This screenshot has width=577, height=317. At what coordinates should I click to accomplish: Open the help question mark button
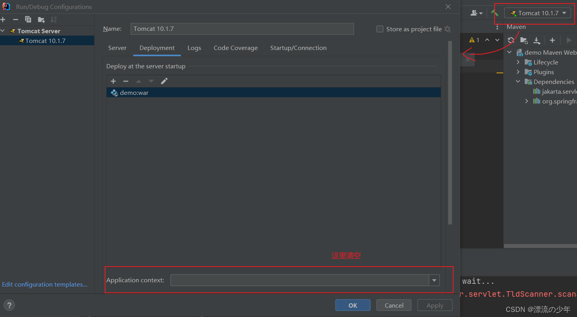click(x=9, y=305)
